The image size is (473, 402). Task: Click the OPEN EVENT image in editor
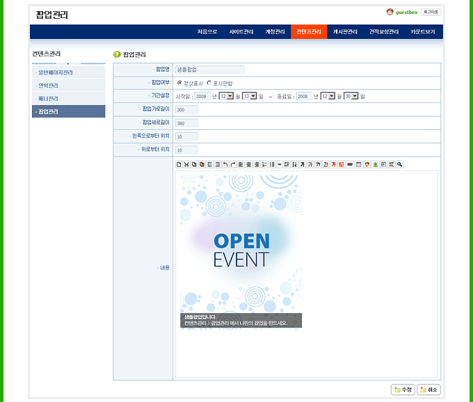[241, 249]
